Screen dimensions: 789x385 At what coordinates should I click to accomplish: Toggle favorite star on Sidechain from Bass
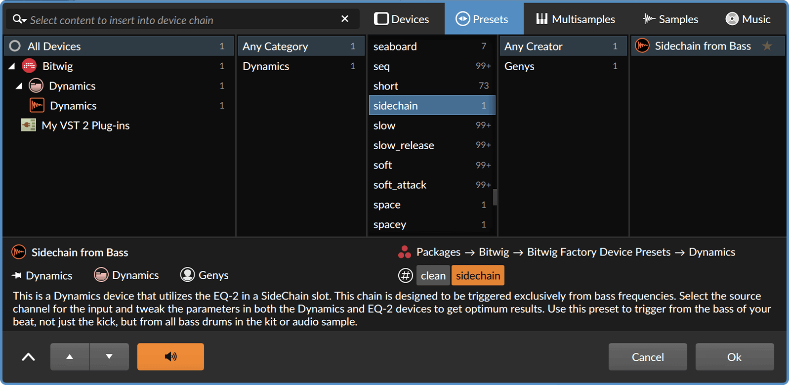pyautogui.click(x=767, y=46)
